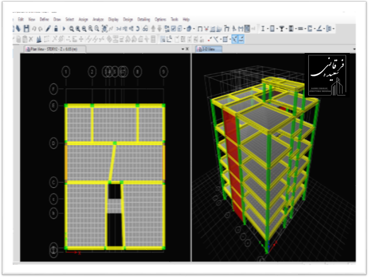This screenshot has width=369, height=277.
Task: Open the Plan View pane dropdown arrow
Action: pyautogui.click(x=181, y=50)
